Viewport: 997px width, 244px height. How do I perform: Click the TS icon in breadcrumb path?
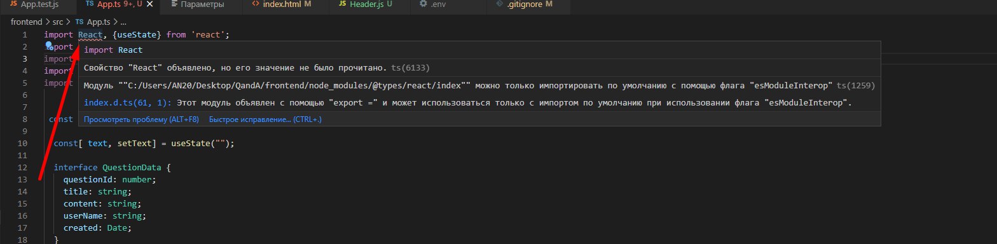click(x=79, y=22)
